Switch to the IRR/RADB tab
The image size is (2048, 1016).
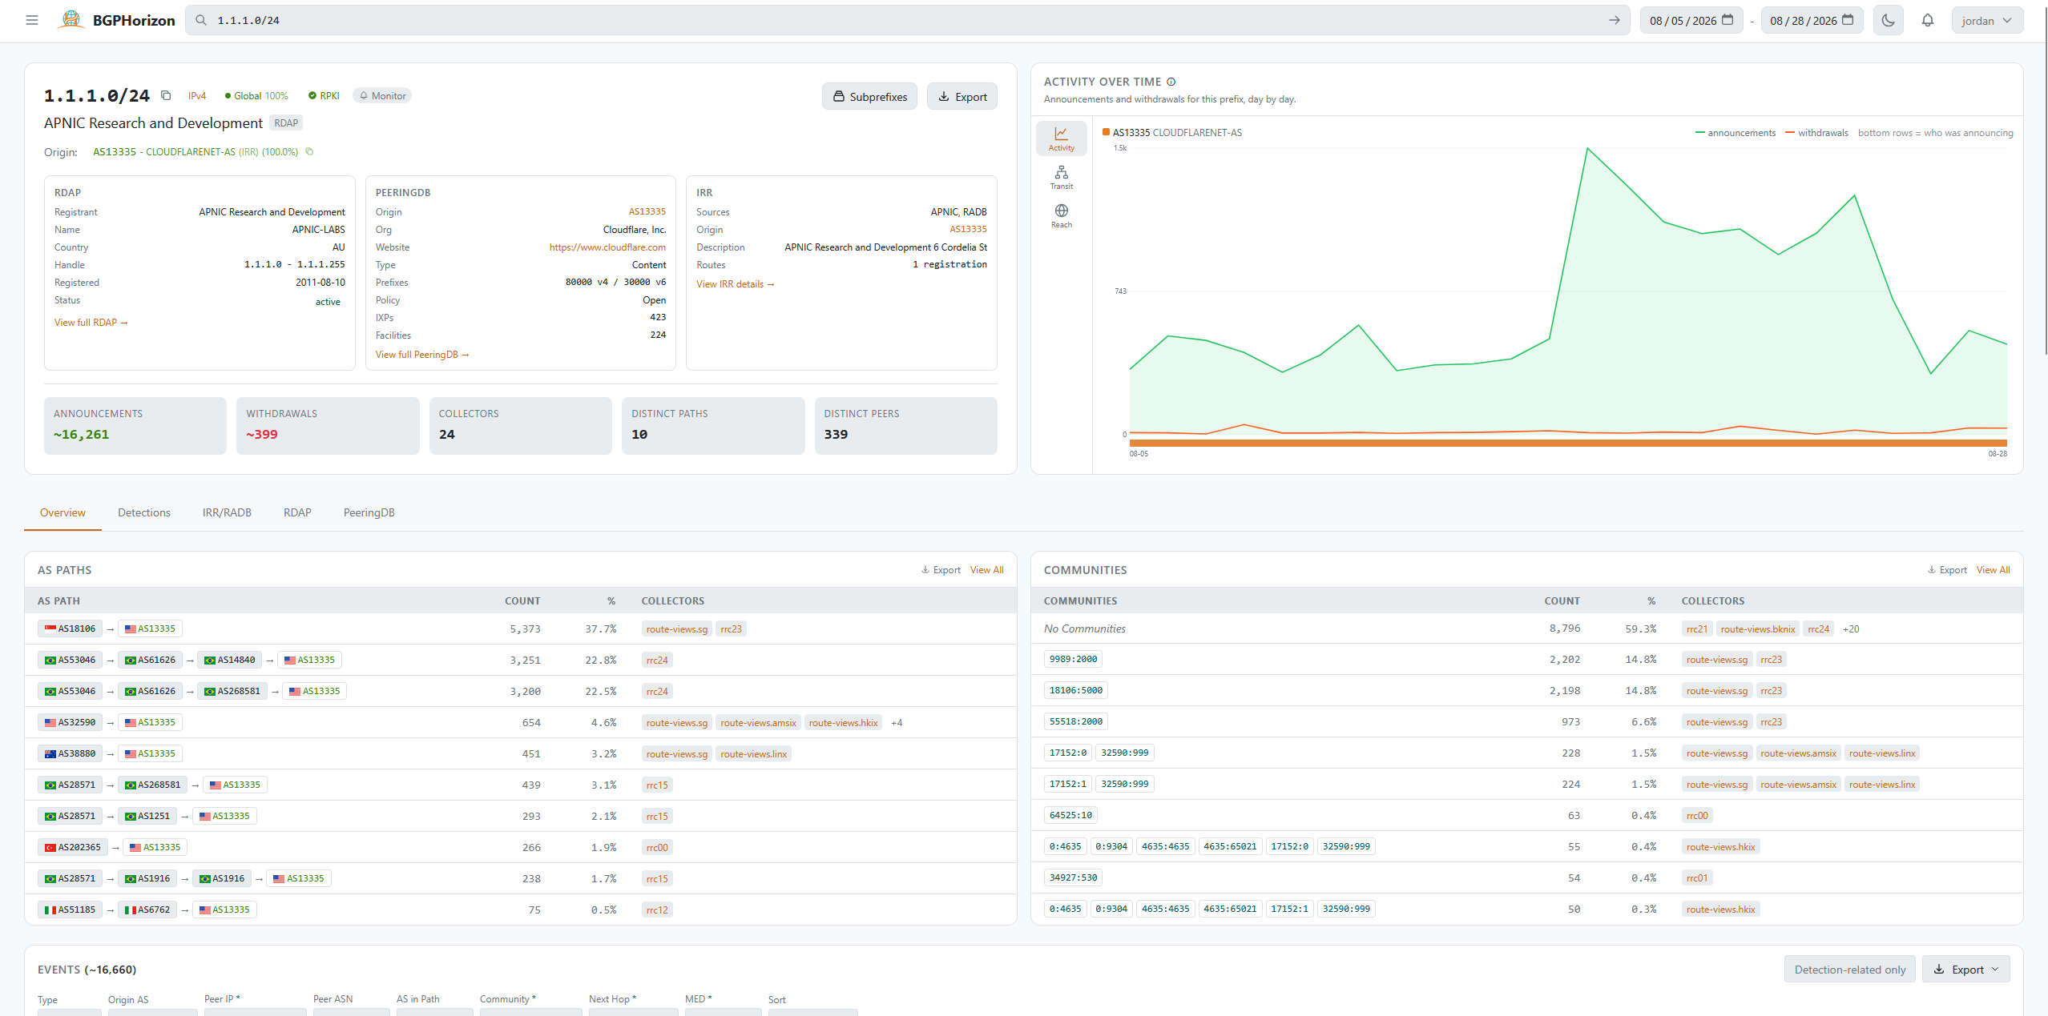[x=227, y=512]
